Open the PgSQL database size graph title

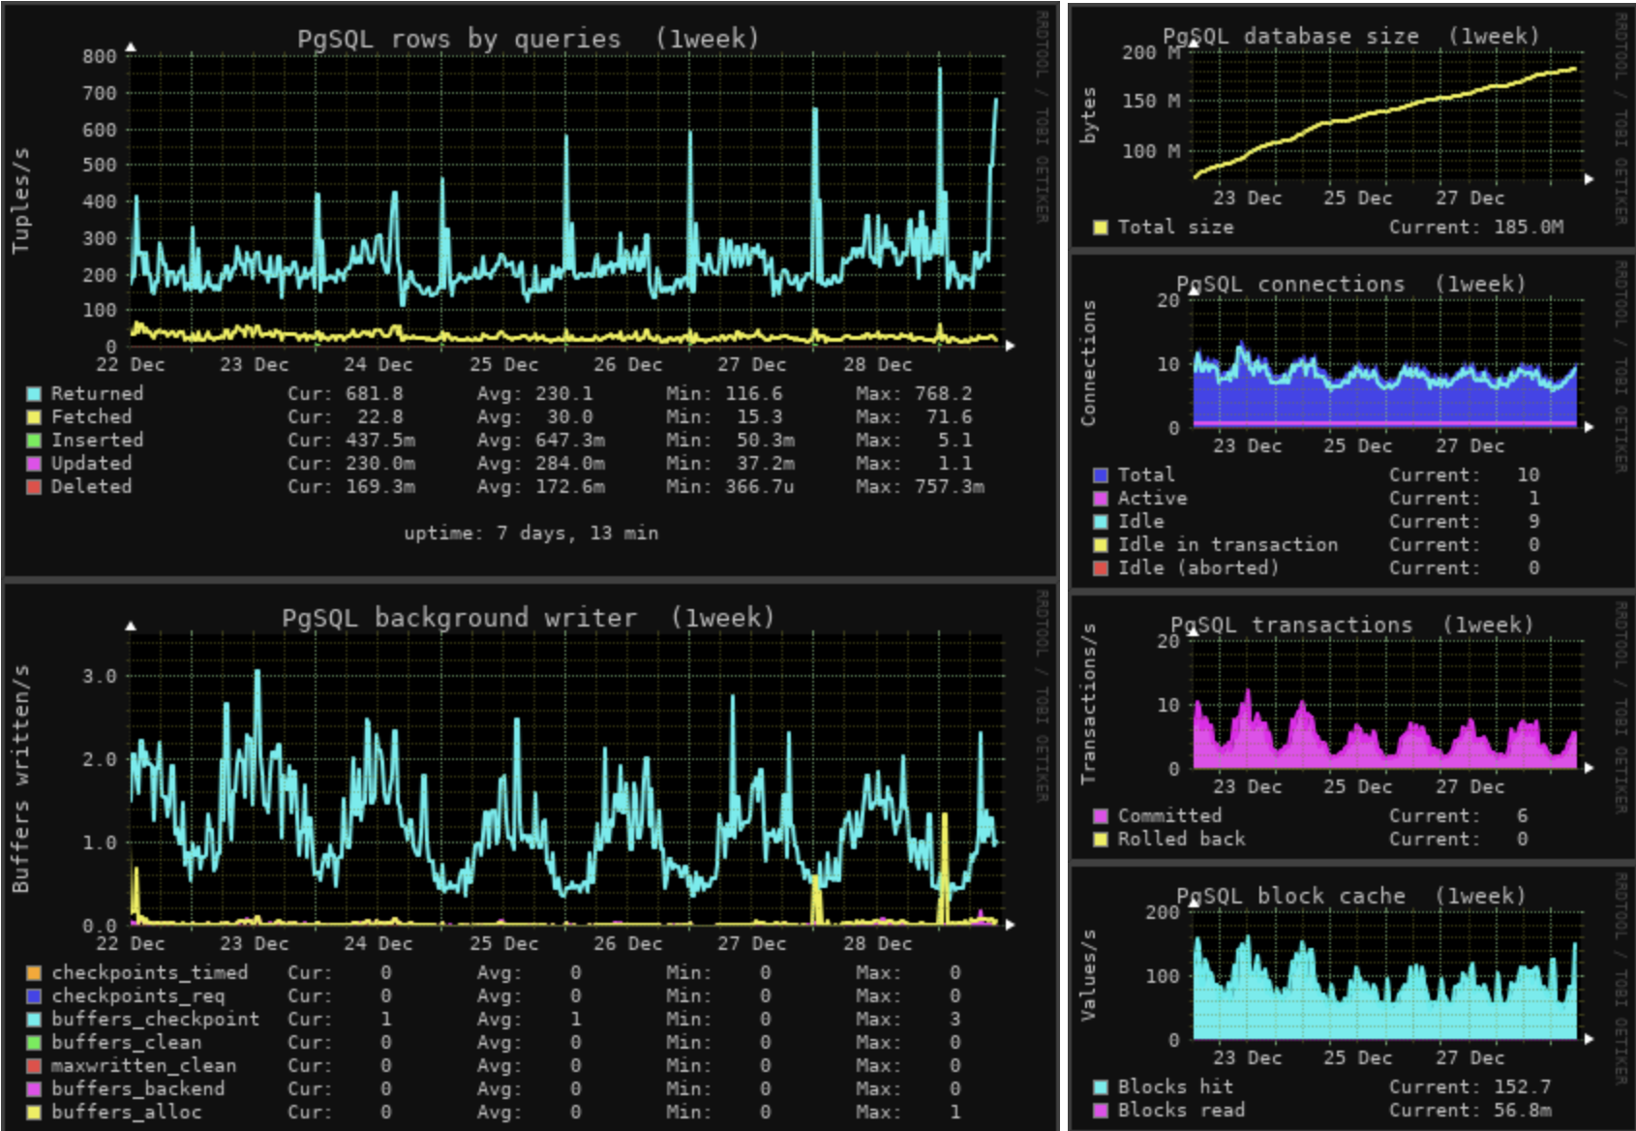tap(1350, 36)
